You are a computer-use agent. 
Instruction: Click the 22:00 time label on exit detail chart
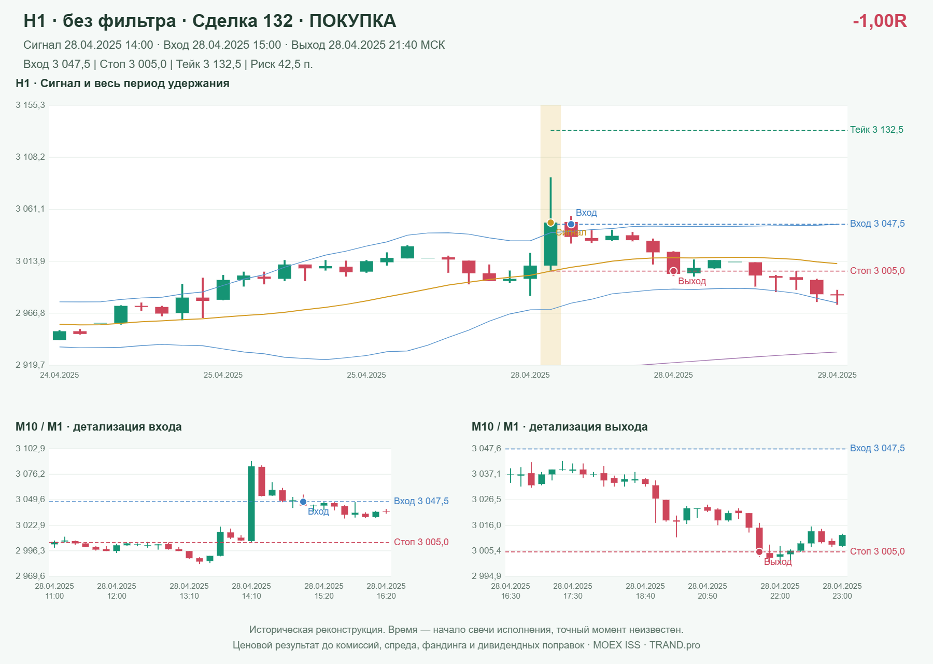[x=780, y=596]
